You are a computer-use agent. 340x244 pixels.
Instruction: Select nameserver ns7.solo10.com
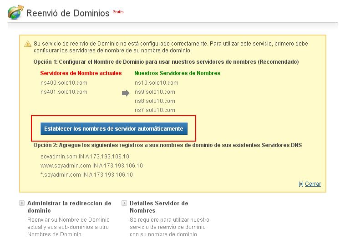(x=155, y=110)
